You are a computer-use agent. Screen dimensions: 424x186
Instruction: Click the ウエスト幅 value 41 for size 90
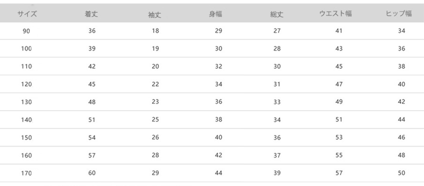click(x=339, y=31)
